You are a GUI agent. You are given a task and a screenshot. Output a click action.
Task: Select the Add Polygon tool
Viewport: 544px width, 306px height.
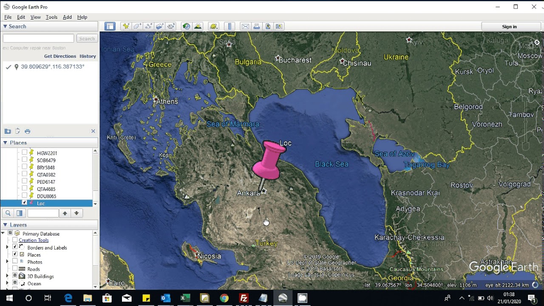click(137, 26)
